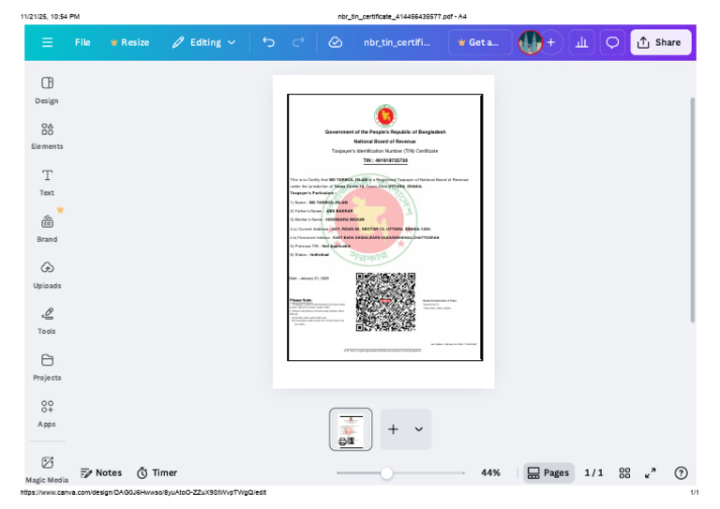Open the user profile avatar
The image size is (720, 509).
point(531,43)
